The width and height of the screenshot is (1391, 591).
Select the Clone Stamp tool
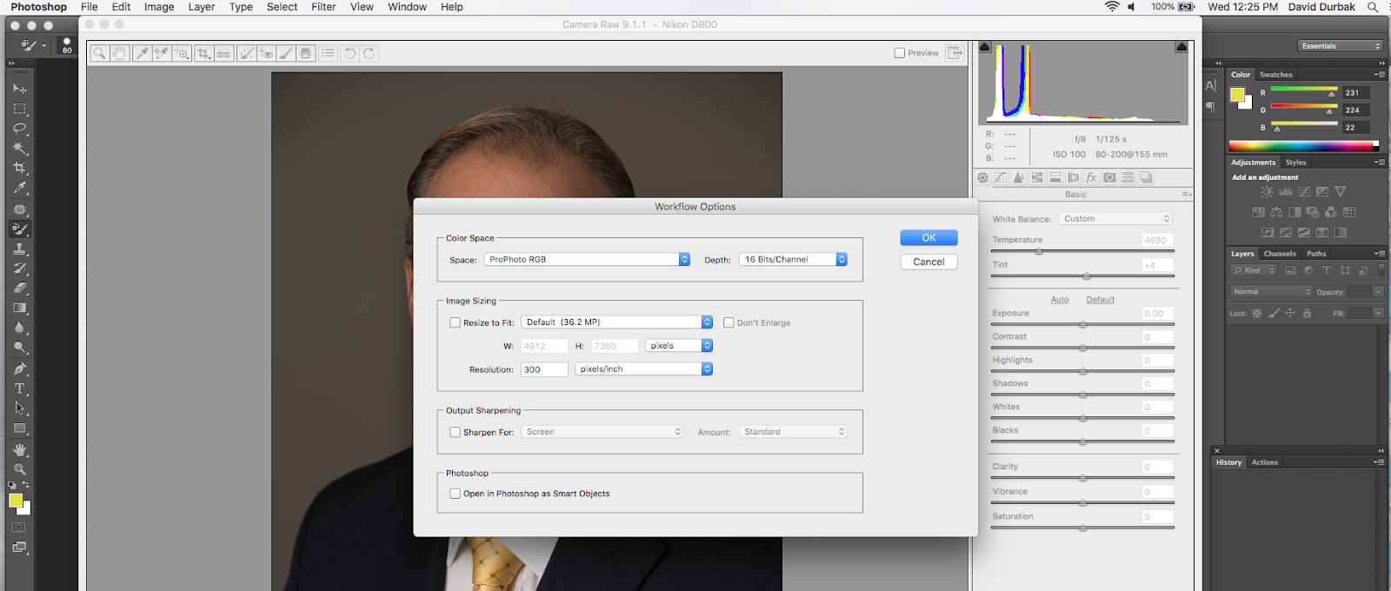coord(19,249)
